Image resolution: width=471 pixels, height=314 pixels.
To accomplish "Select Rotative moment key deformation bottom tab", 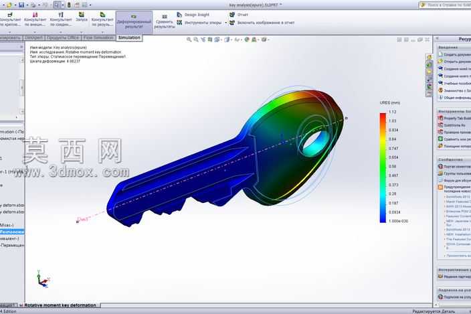I will pyautogui.click(x=60, y=305).
